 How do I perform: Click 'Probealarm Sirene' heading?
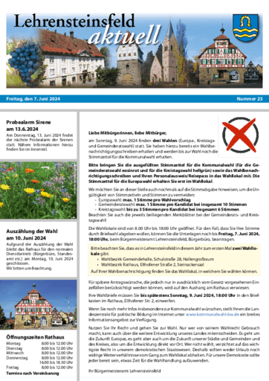(28, 122)
